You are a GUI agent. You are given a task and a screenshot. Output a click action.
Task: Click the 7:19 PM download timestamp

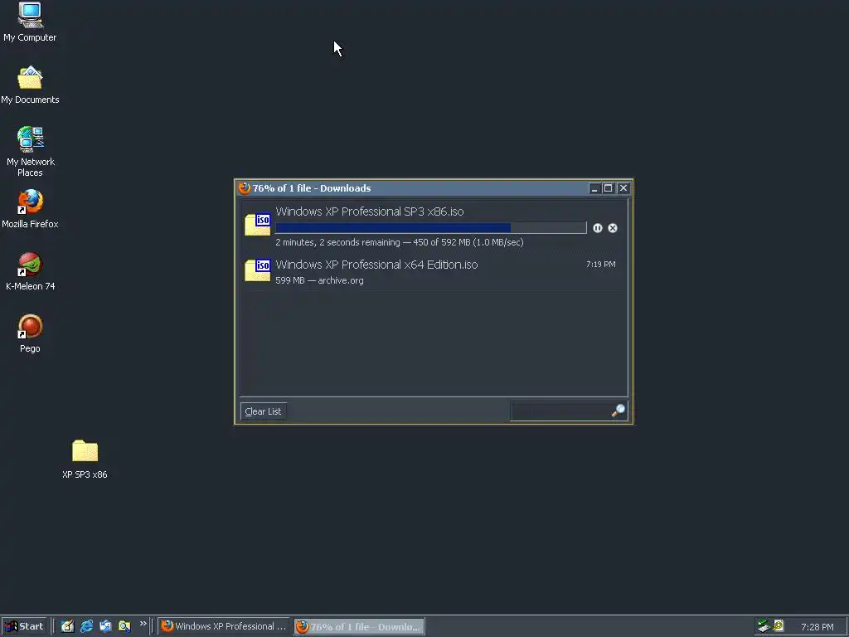click(600, 265)
